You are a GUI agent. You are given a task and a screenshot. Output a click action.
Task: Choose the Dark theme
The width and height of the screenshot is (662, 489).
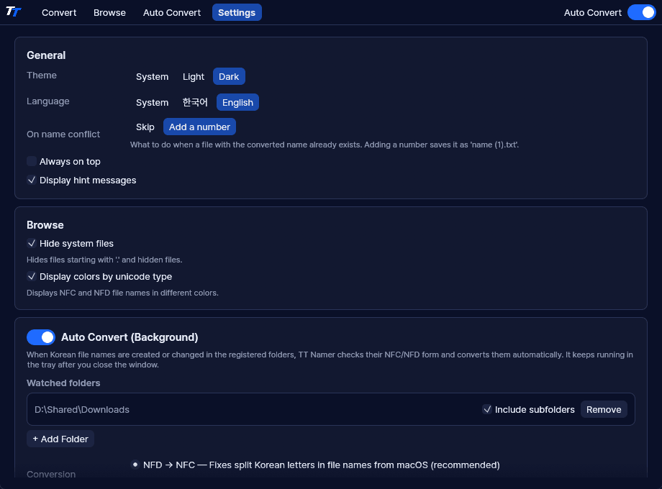[x=229, y=77]
